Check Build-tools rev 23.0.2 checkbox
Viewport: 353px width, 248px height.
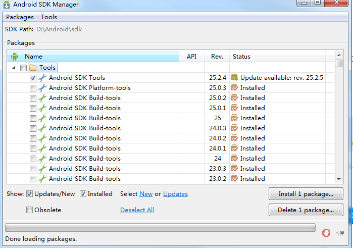pos(33,179)
